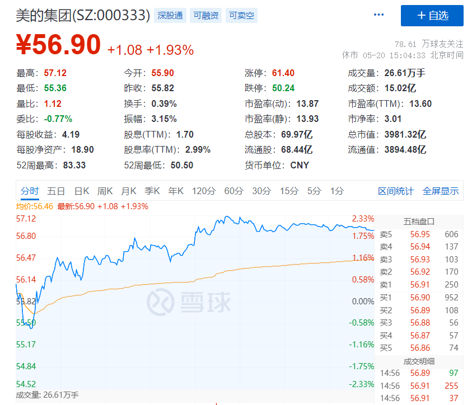Open the 年K chart tab
The height and width of the screenshot is (405, 472).
pos(176,191)
